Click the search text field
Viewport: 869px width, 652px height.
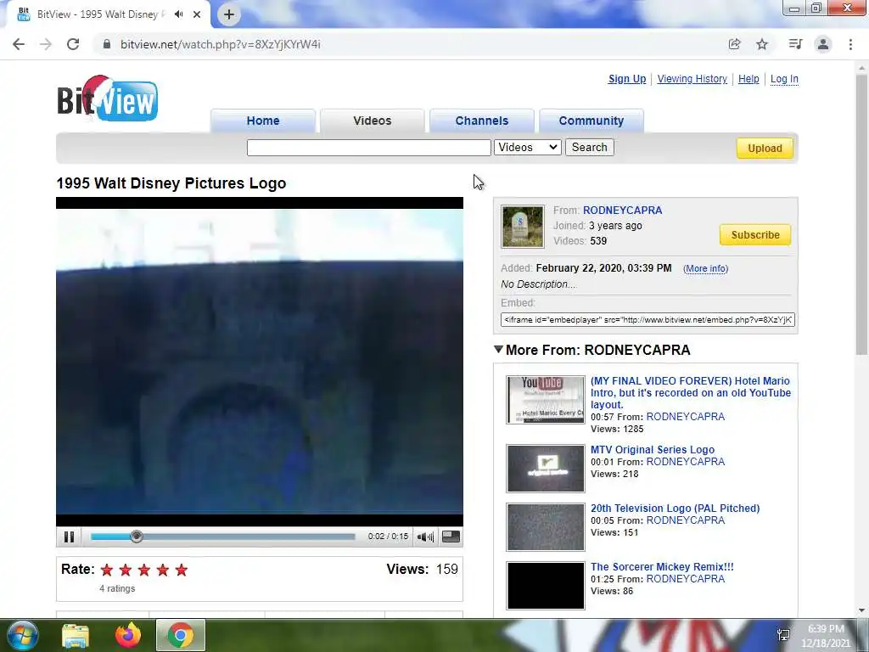click(369, 148)
